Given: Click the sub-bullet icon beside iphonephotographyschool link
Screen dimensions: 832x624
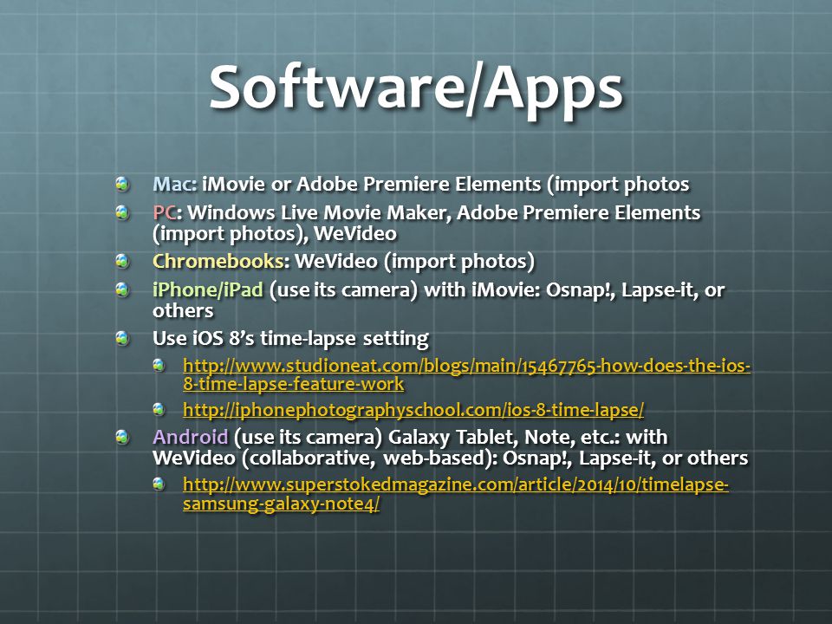Looking at the screenshot, I should (x=158, y=408).
